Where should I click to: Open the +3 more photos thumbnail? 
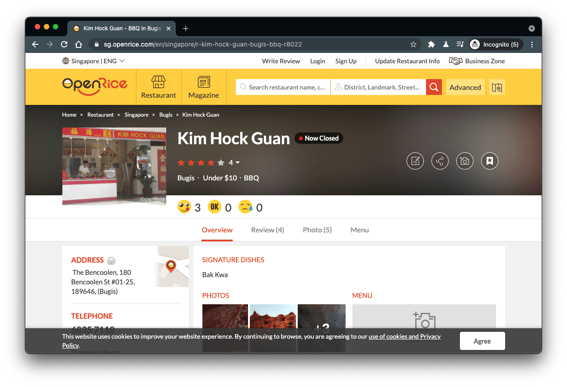pos(322,328)
